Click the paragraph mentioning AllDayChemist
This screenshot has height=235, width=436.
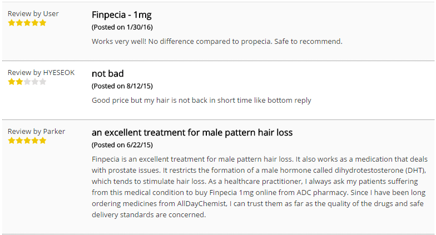point(259,187)
